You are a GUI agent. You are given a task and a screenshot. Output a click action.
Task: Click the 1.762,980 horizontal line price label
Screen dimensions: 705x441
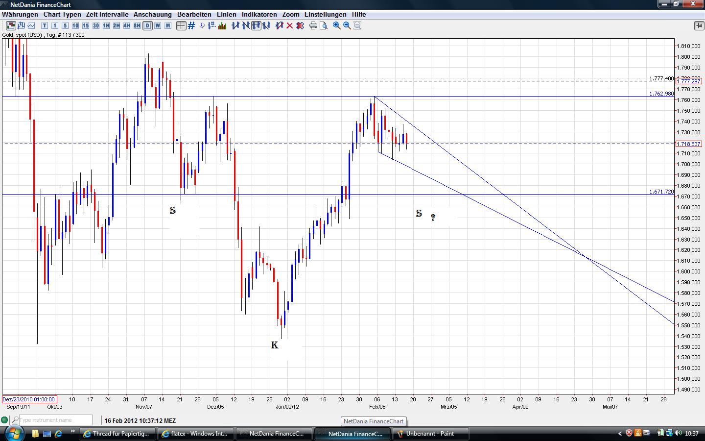[661, 94]
